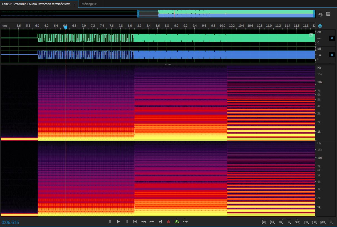Click the blue playhead marker on ruler

[x=66, y=27]
